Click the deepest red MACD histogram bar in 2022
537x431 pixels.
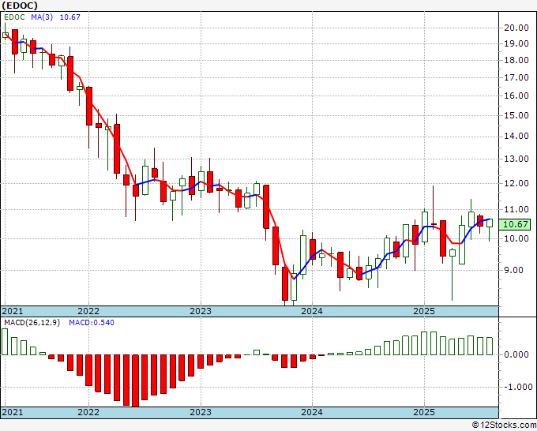click(x=136, y=380)
